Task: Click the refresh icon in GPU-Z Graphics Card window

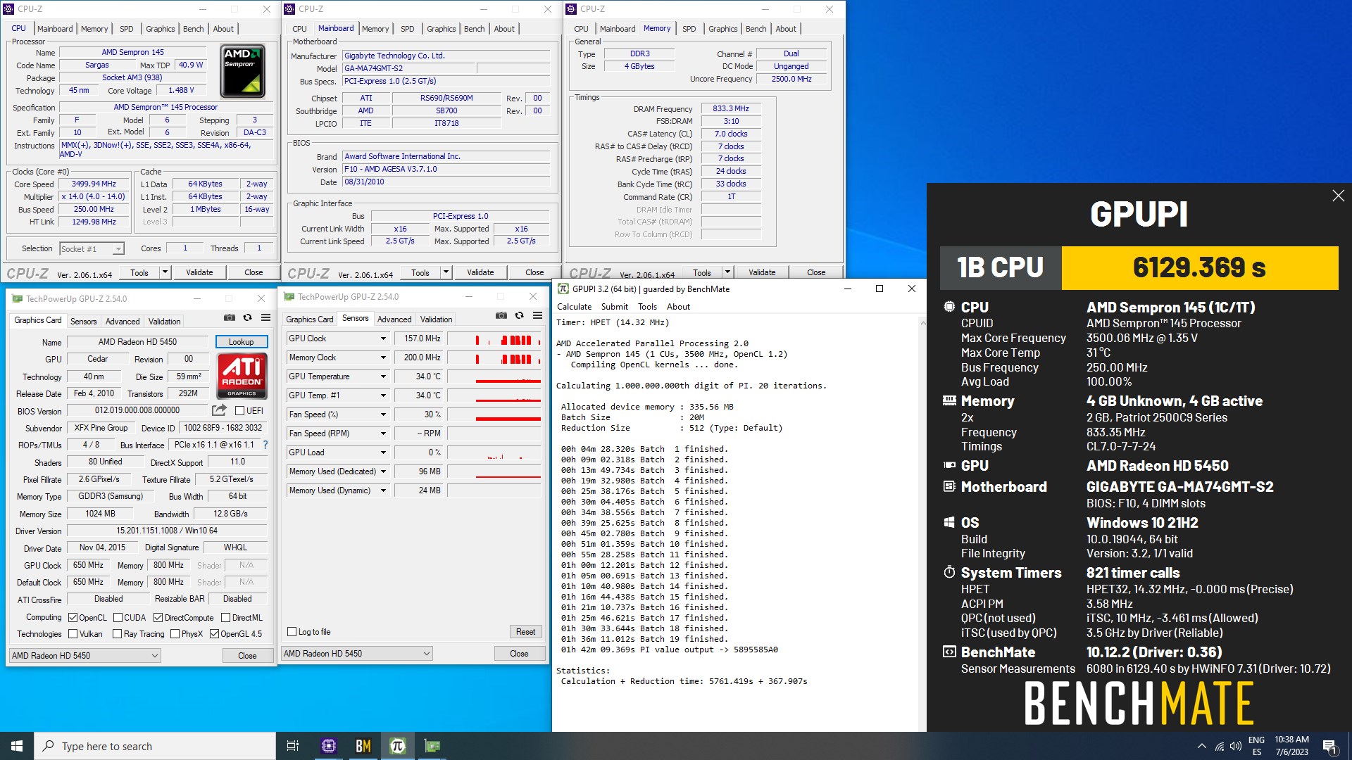Action: point(248,318)
